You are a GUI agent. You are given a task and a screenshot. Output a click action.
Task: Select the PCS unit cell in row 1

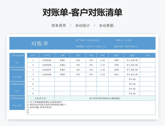coord(91,60)
